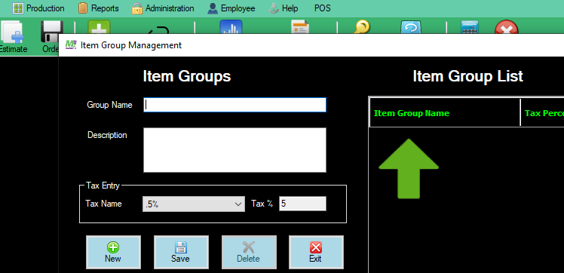Click the golden key toolbar icon
Screen dimensions: 564x273
click(x=361, y=27)
